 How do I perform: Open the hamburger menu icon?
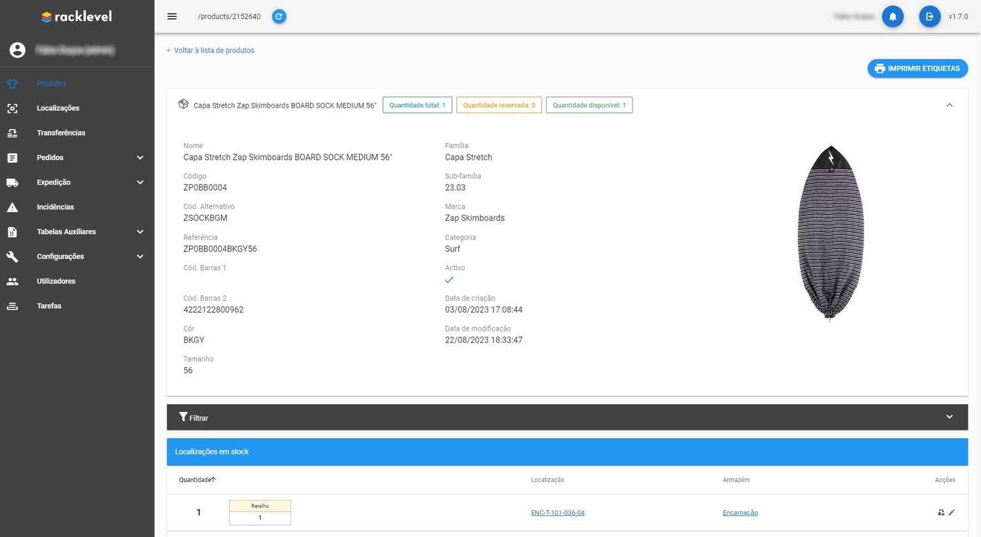pyautogui.click(x=172, y=17)
